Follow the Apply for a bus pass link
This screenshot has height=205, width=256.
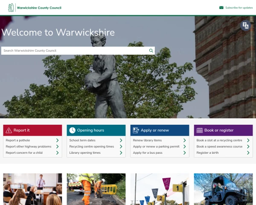[x=148, y=153]
